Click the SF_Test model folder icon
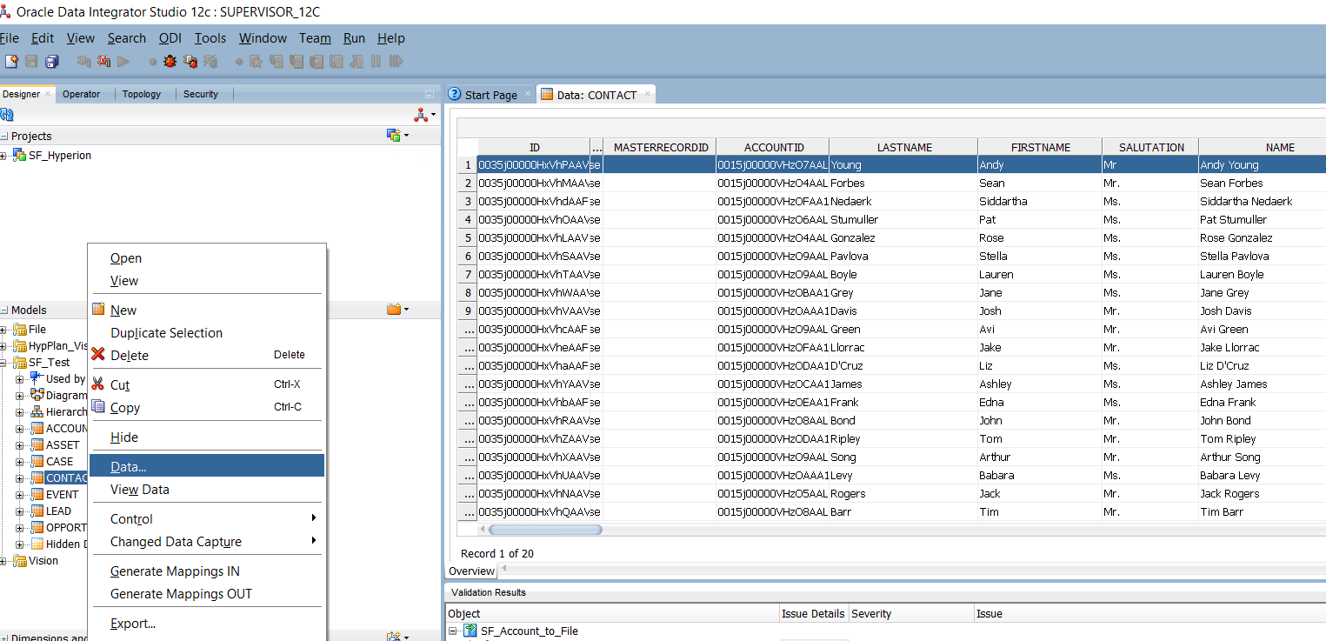 [x=20, y=363]
